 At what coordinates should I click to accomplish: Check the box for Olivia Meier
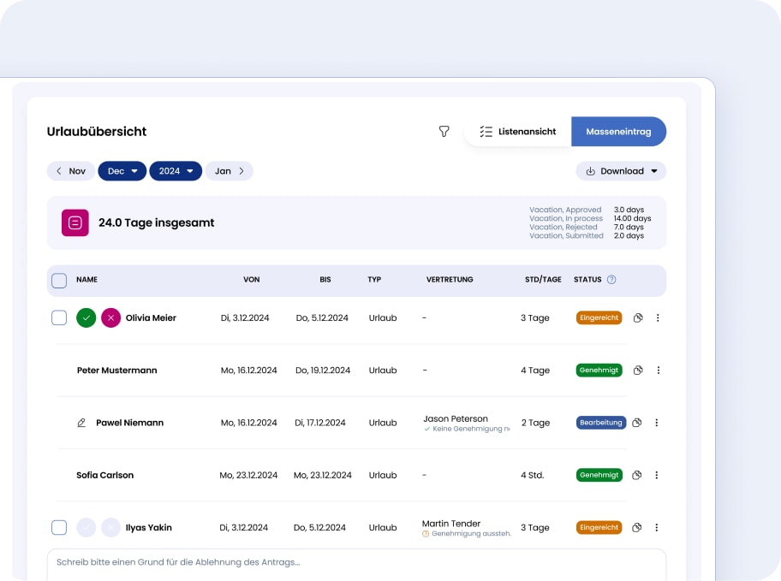pyautogui.click(x=59, y=317)
